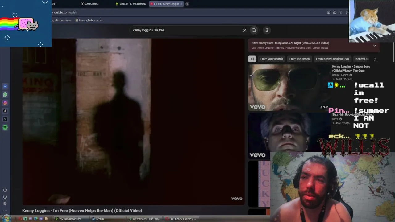Open Messenger in the browser sidebar
Image resolution: width=395 pixels, height=222 pixels.
(x=5, y=86)
